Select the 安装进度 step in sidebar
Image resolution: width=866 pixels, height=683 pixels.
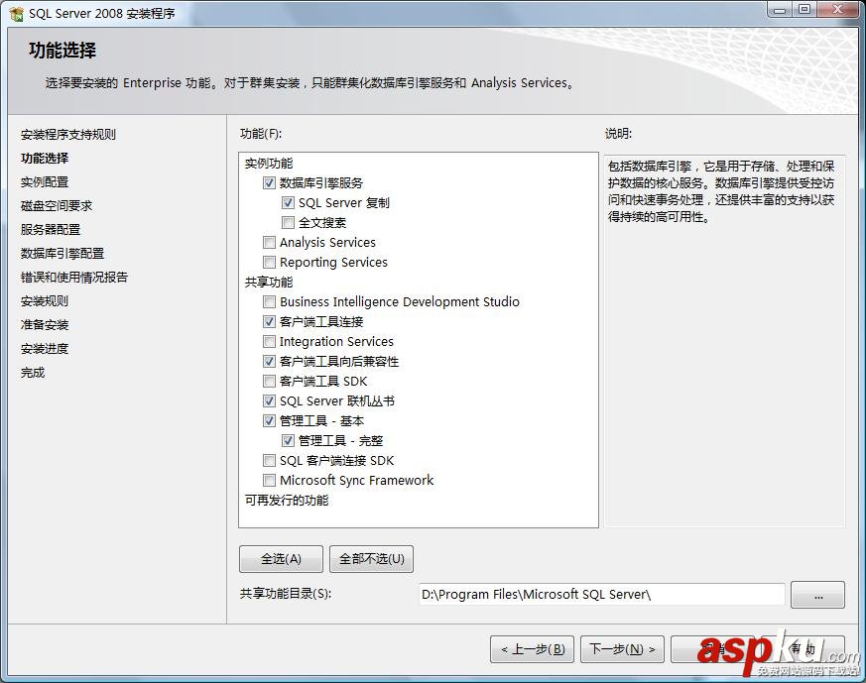pos(45,349)
